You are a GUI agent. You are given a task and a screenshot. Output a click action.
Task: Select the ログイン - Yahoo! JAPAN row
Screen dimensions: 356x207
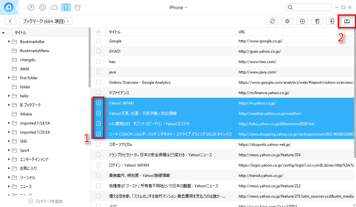[223, 165]
